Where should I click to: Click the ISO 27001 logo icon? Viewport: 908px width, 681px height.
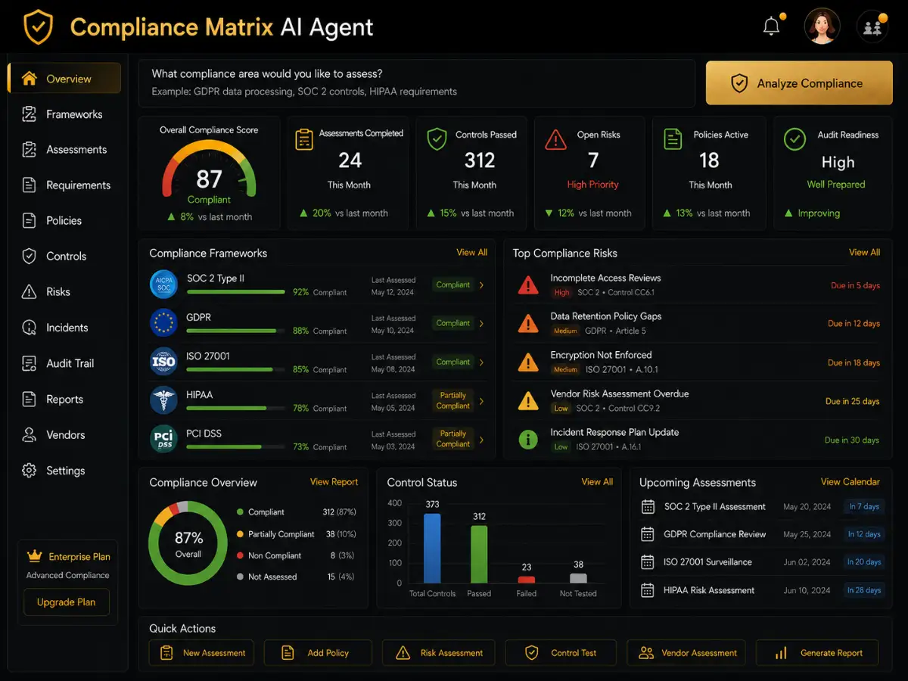click(x=163, y=362)
